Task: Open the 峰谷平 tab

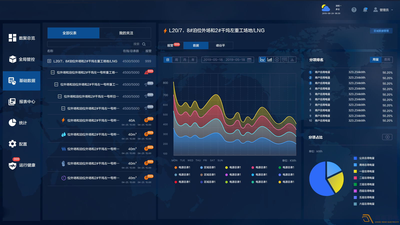Action: point(220,45)
